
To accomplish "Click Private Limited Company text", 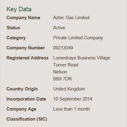I will pyautogui.click(x=78, y=38).
